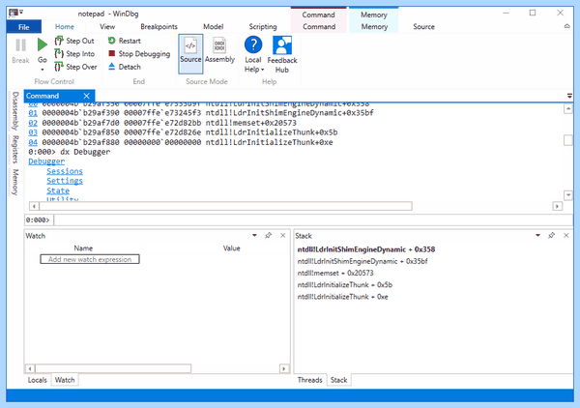This screenshot has width=580, height=408.
Task: Switch to the Threads tab
Action: coord(310,380)
